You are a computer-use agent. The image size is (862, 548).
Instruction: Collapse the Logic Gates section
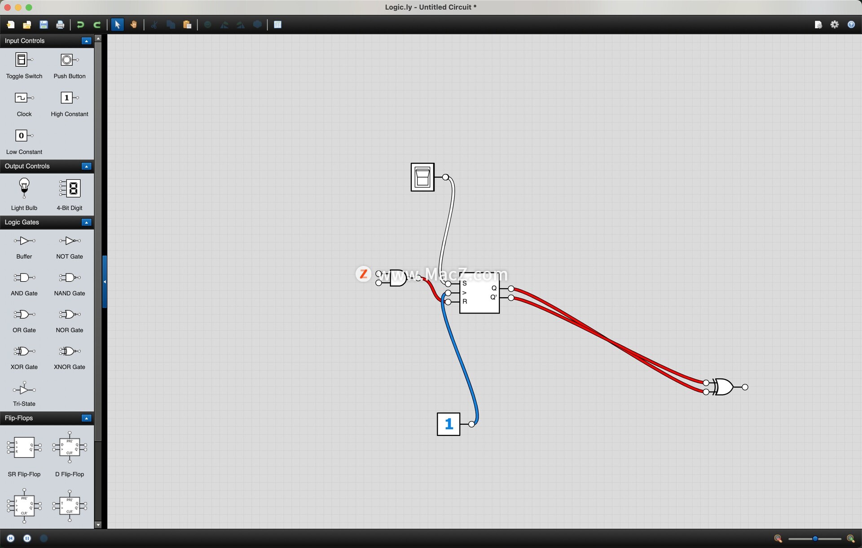point(86,222)
